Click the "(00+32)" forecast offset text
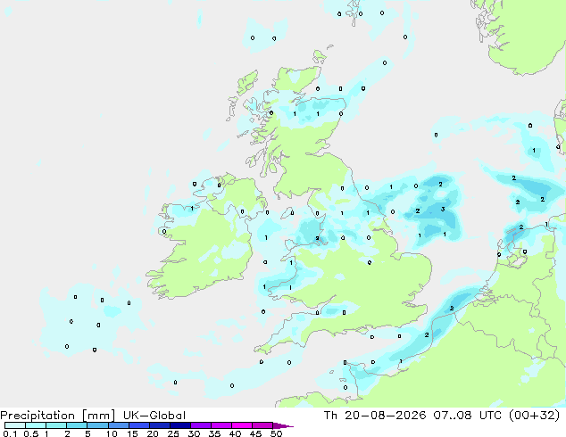The width and height of the screenshot is (566, 437). point(535,416)
